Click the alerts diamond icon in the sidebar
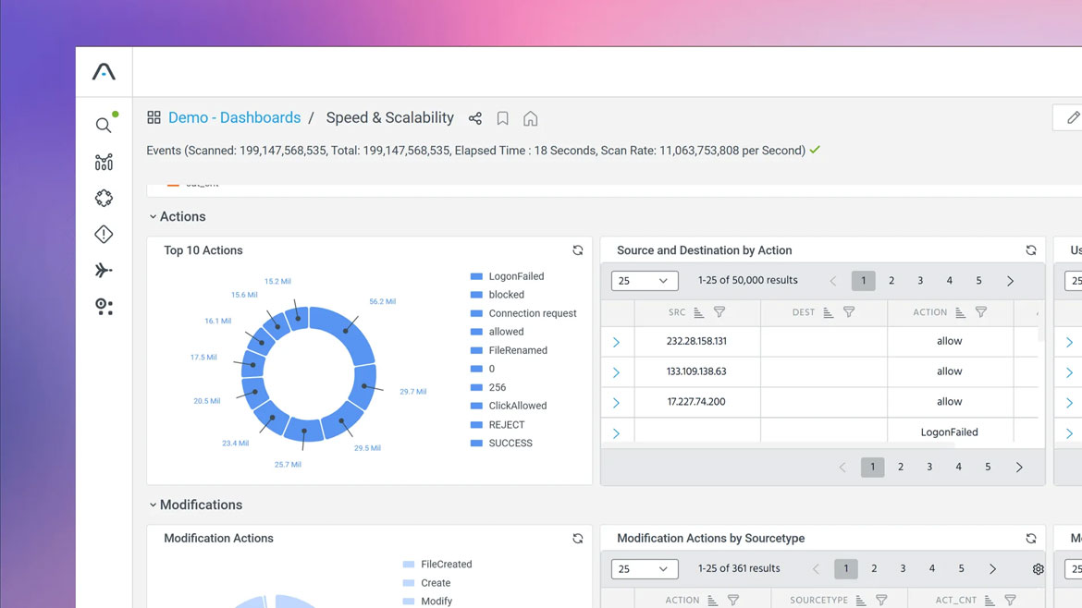Viewport: 1082px width, 608px height. (104, 234)
